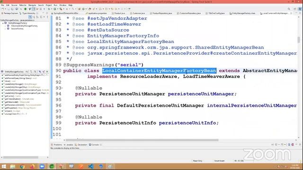Collapse the folding marker at line 98

(x=62, y=117)
